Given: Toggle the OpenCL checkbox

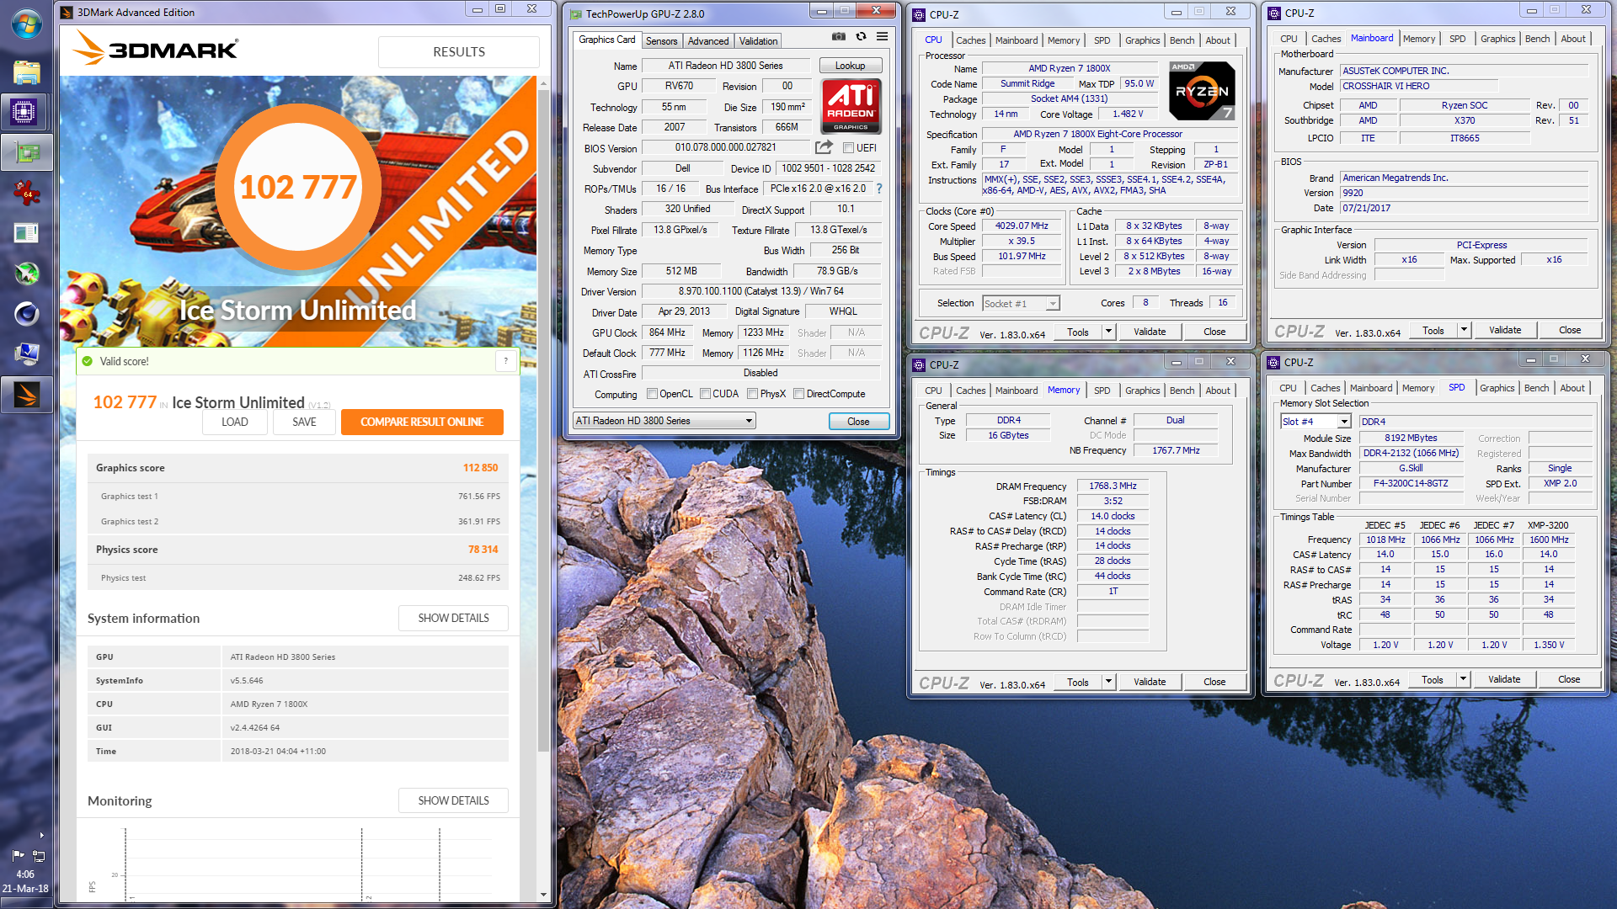Looking at the screenshot, I should (x=652, y=394).
